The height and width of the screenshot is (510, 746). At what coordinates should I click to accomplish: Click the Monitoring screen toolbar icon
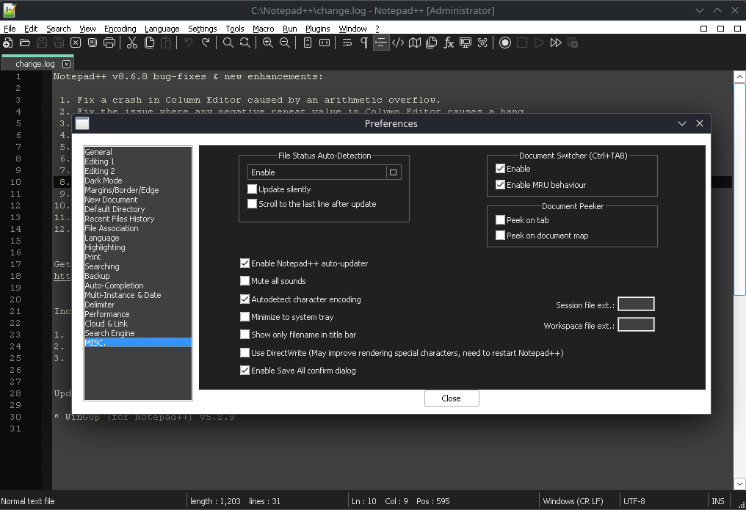click(466, 43)
